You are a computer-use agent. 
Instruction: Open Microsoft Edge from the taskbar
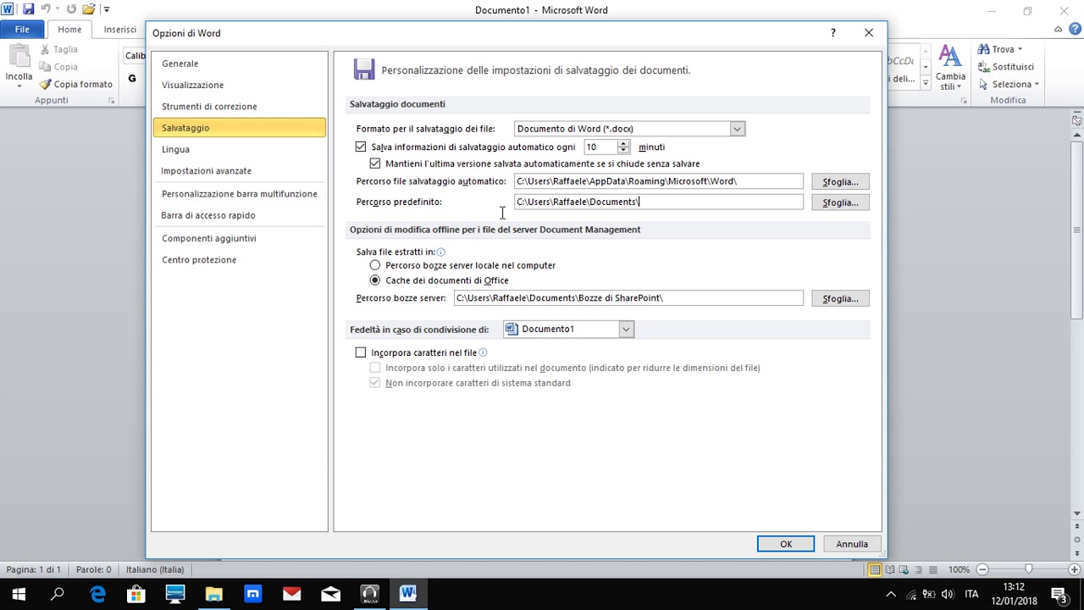(97, 594)
